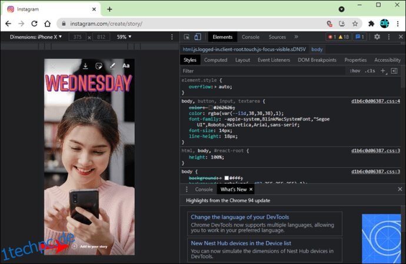Switch to the Elements tab
The image size is (406, 264).
pyautogui.click(x=222, y=37)
